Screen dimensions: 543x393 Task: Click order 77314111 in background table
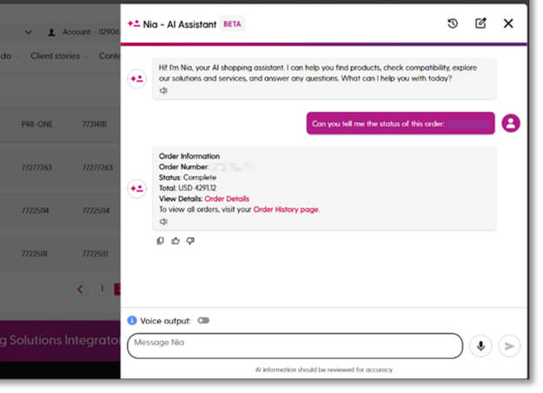pyautogui.click(x=94, y=124)
